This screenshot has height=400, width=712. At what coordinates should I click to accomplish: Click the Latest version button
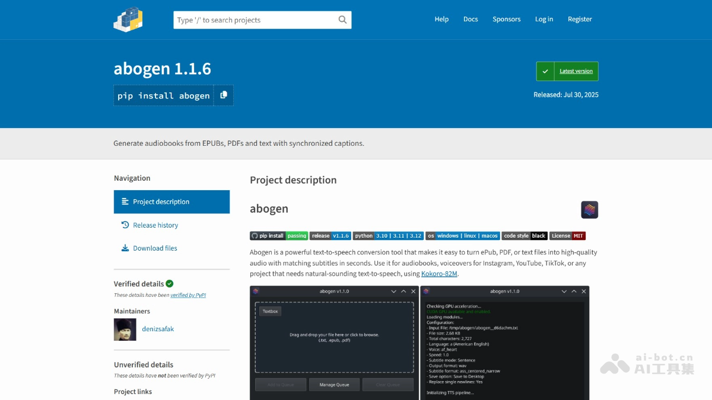pos(575,71)
